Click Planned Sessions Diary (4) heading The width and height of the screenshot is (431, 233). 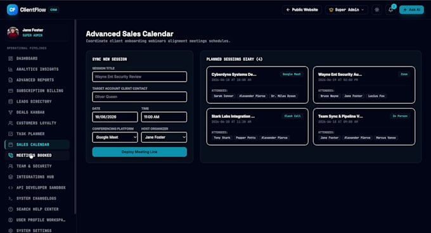pos(235,60)
